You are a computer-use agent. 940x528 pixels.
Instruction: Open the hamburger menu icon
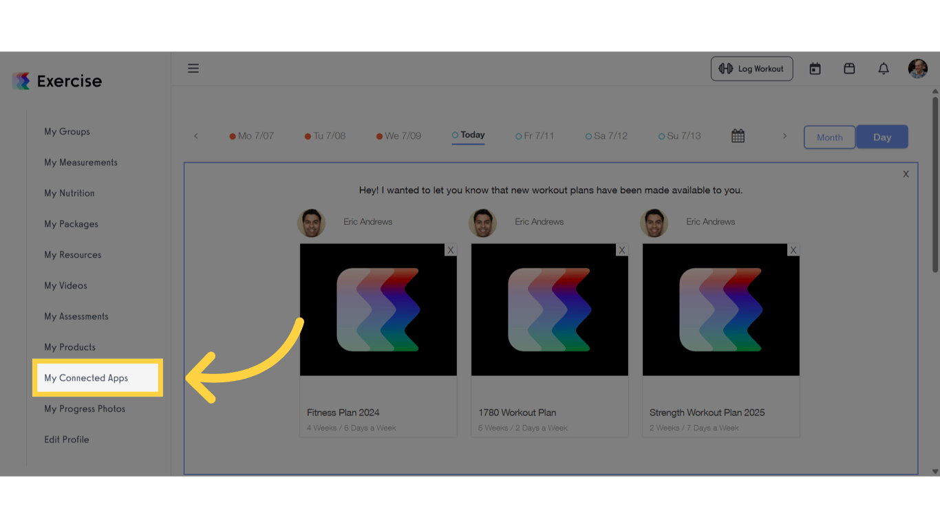tap(193, 68)
